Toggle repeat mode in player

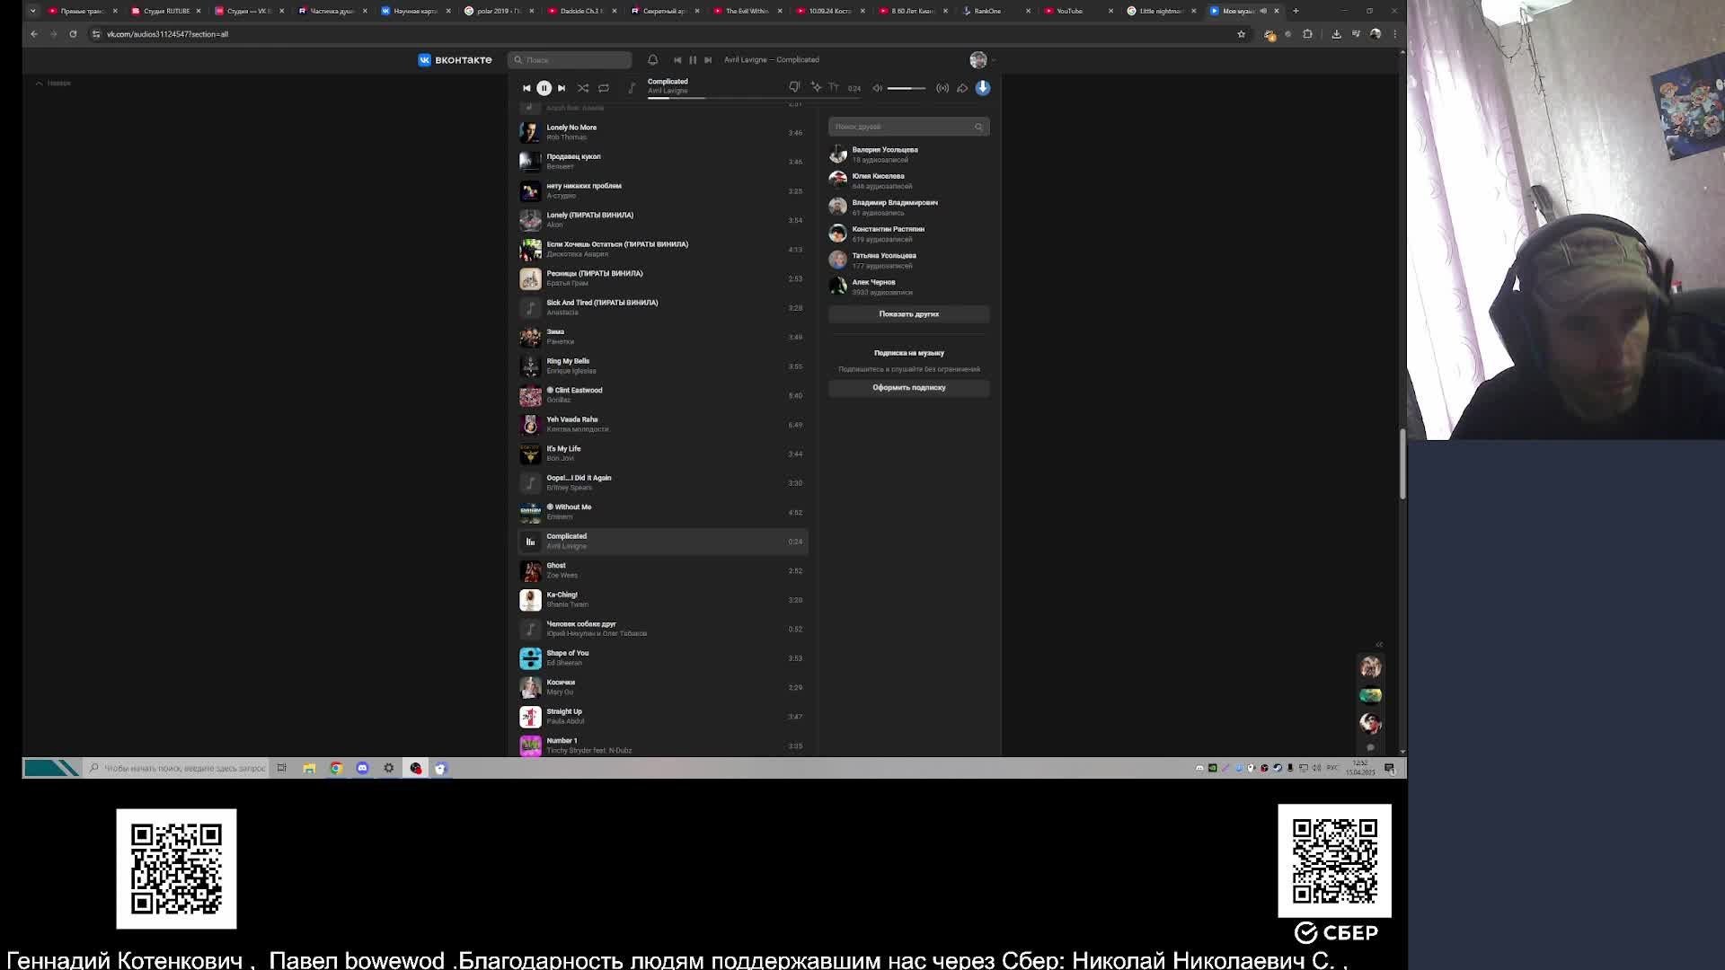(x=604, y=88)
